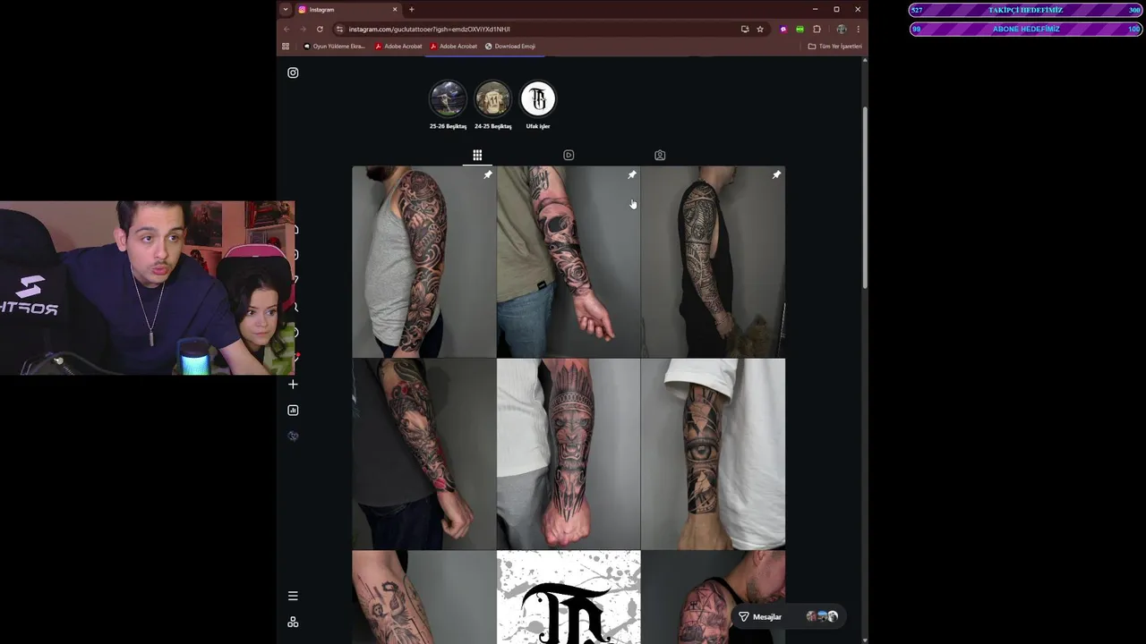Open the Download Emoji bookmark
Screen dimensions: 1146x644
510,47
